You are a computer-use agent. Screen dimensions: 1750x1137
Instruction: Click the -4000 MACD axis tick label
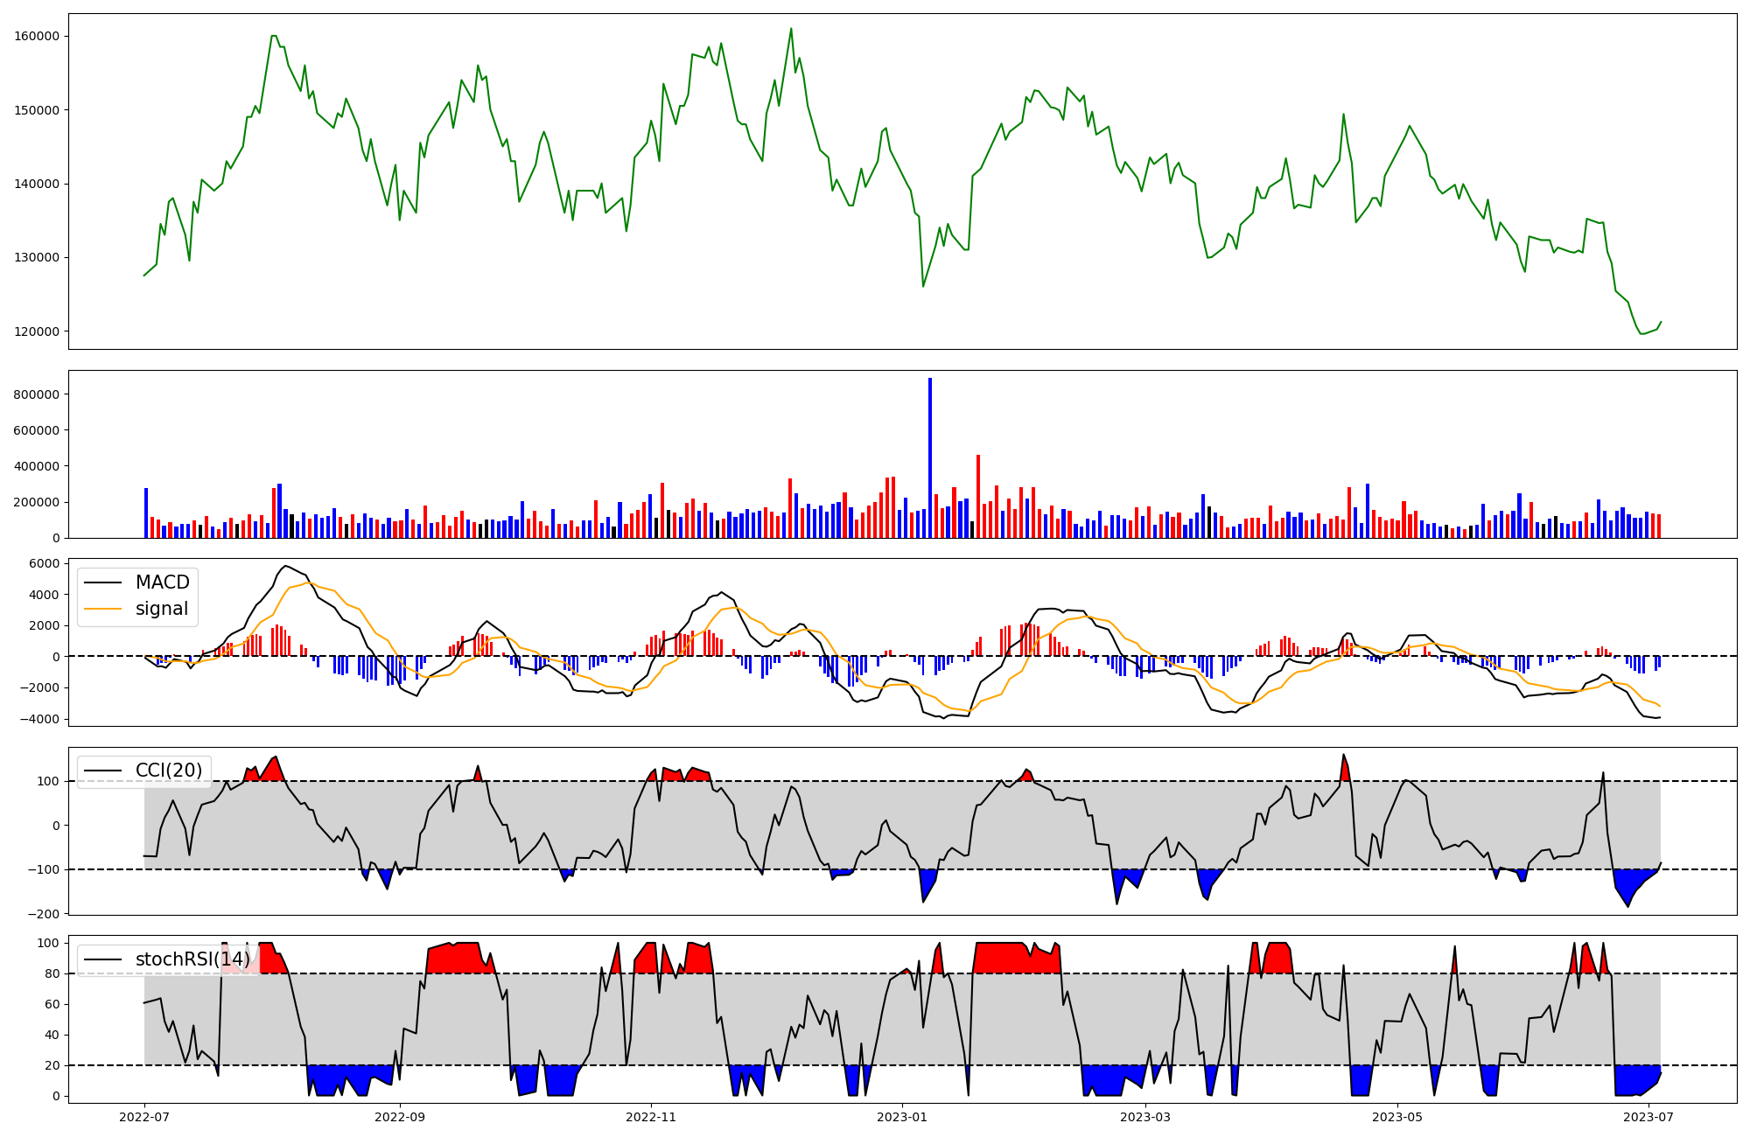(x=40, y=720)
